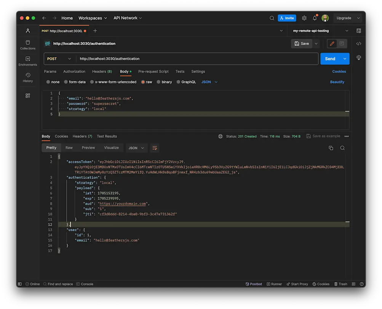The height and width of the screenshot is (309, 382).
Task: Open the Environments sidebar panel
Action: (27, 61)
